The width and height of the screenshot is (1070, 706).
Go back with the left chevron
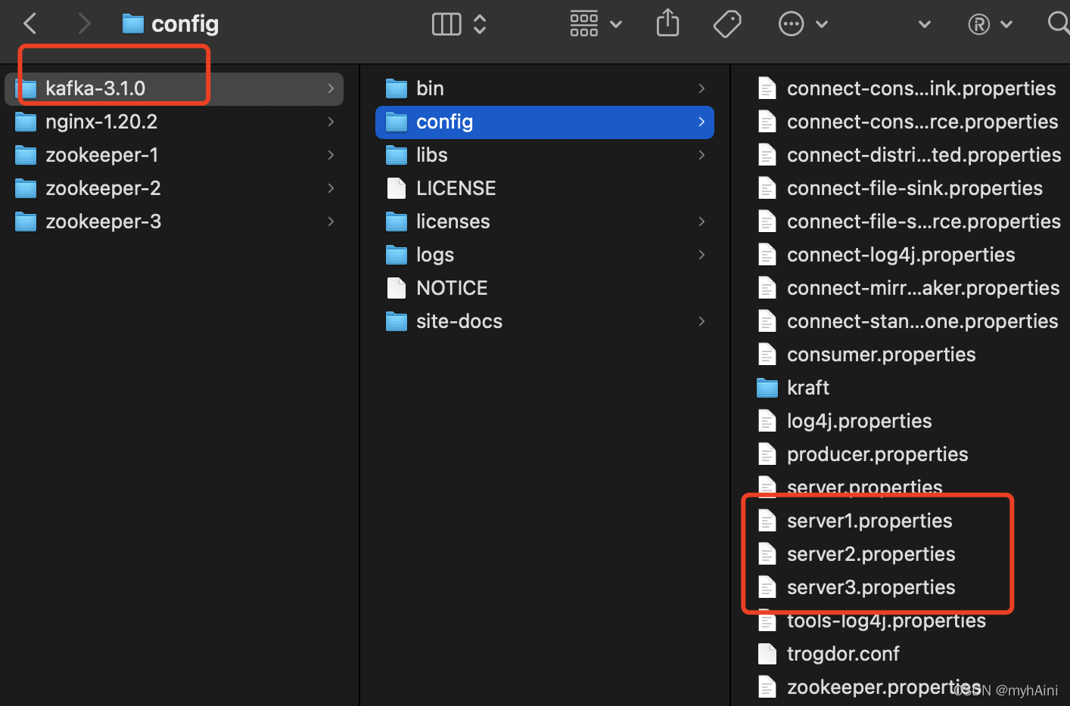pyautogui.click(x=30, y=23)
